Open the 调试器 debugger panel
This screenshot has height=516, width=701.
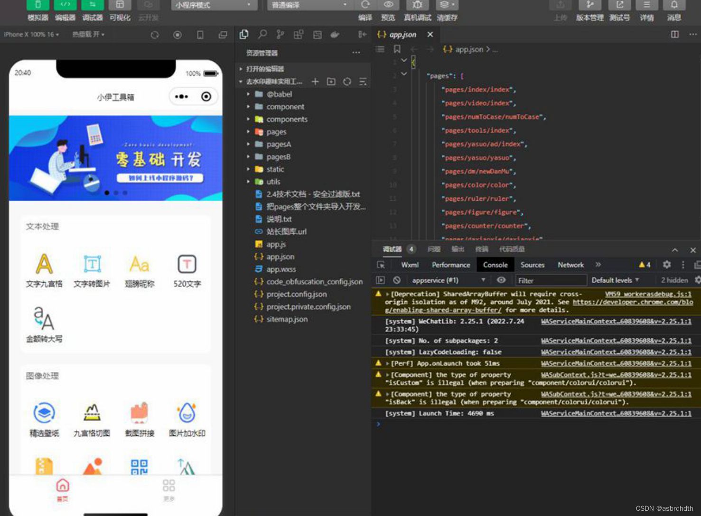point(93,11)
